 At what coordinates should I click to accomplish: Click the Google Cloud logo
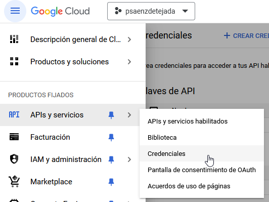(x=60, y=11)
